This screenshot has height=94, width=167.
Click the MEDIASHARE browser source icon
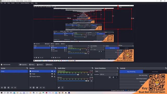pyautogui.click(x=31, y=71)
